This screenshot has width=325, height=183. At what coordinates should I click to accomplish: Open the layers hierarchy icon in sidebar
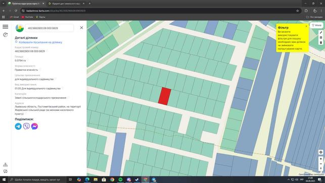[6, 165]
